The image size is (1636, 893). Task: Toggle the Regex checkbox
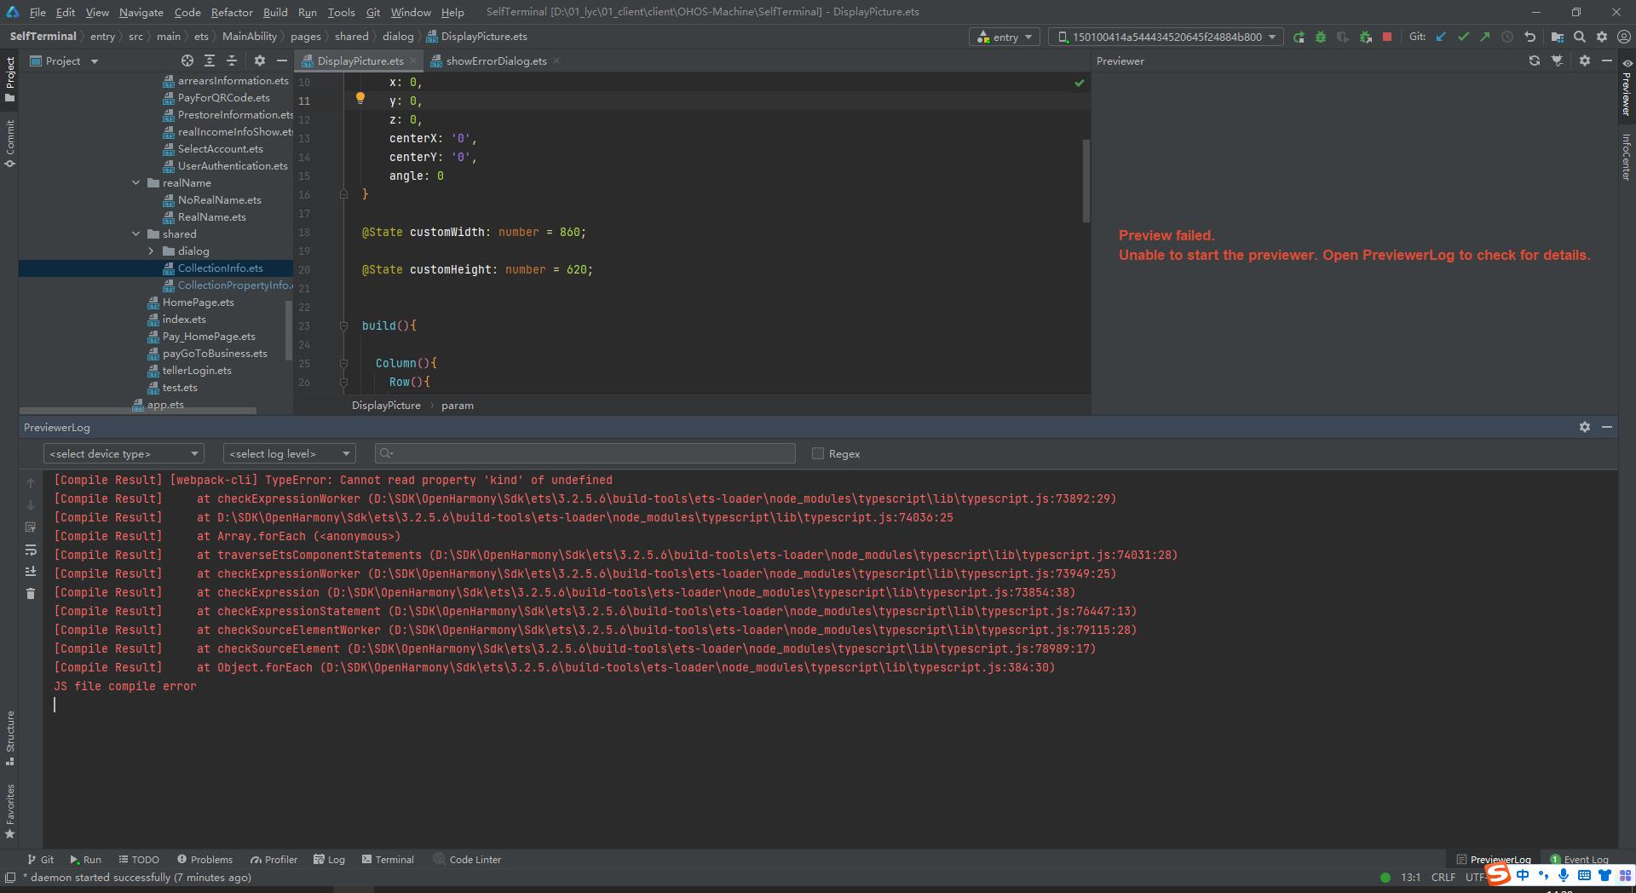click(818, 453)
